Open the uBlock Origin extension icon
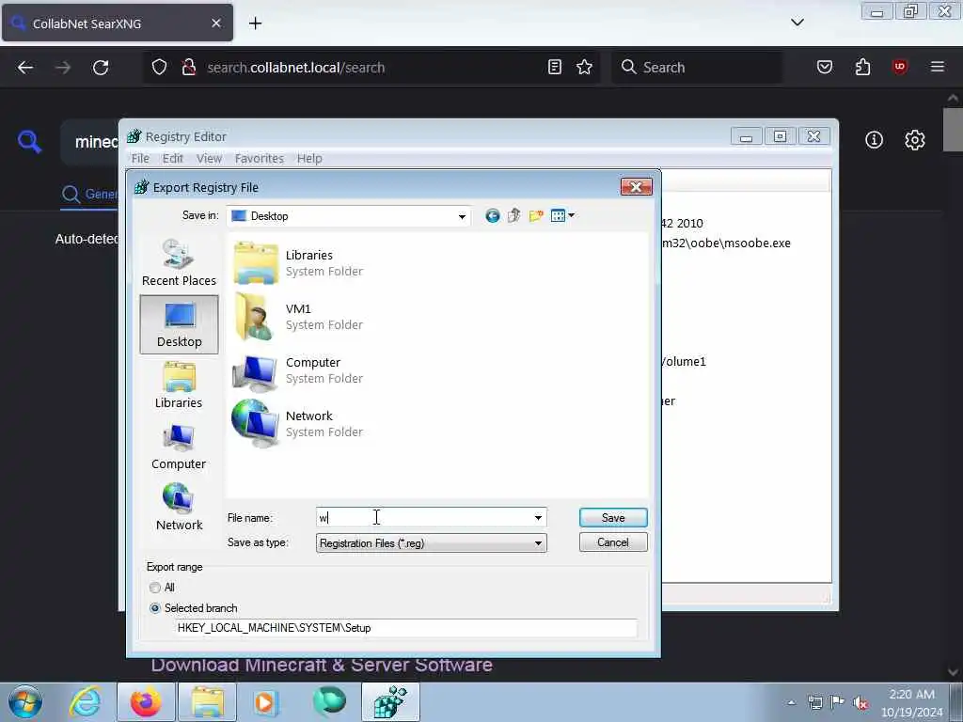 [x=900, y=67]
